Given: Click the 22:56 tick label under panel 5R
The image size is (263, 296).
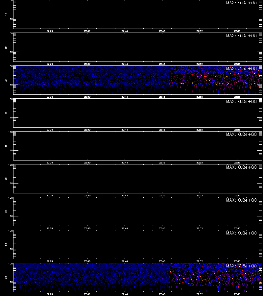Looking at the screenshot, I should pos(237,162).
